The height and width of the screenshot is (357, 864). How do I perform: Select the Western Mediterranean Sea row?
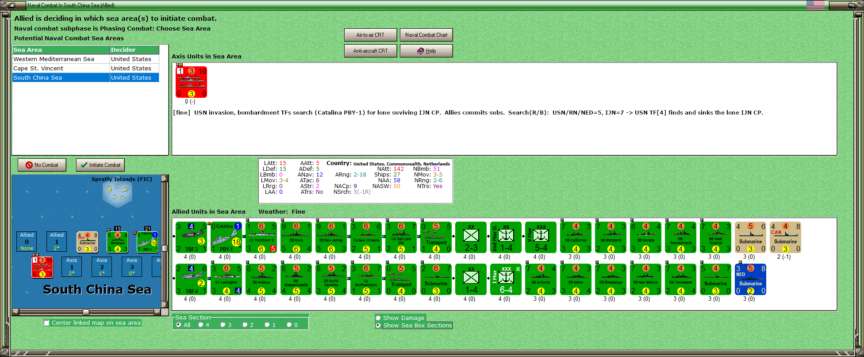pyautogui.click(x=85, y=59)
